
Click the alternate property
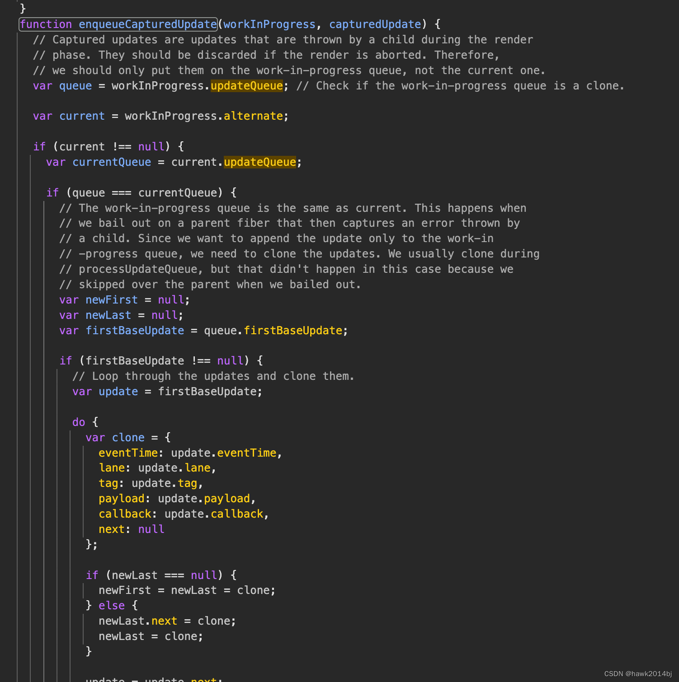coord(253,116)
